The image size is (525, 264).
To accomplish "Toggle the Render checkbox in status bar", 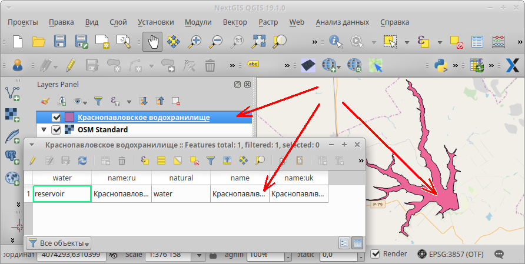I will click(376, 254).
